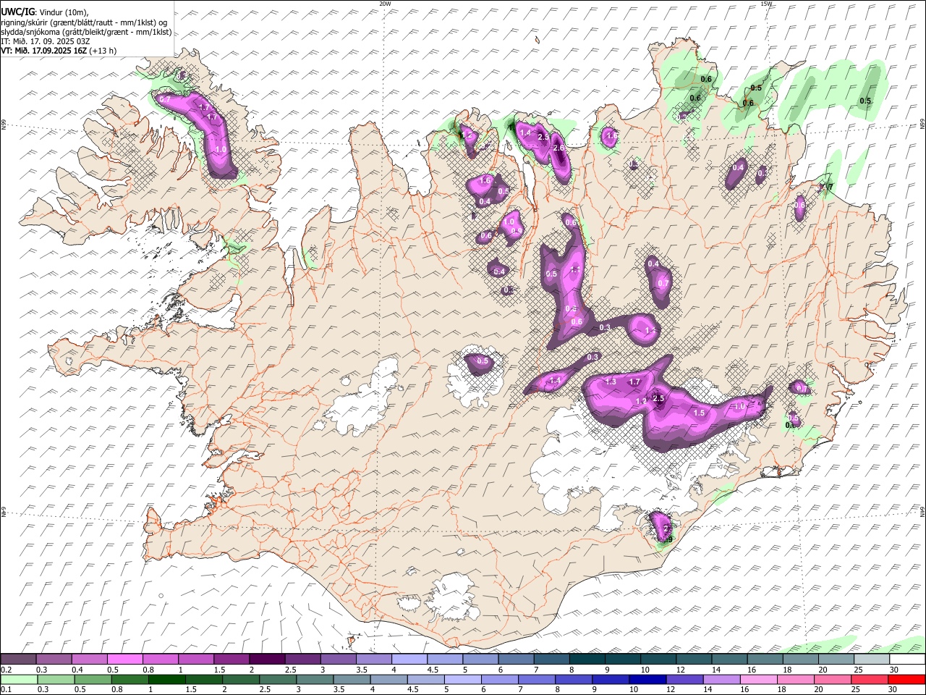Click the top-scale swatch between 12 and 14
The width and height of the screenshot is (926, 695).
[x=693, y=660]
